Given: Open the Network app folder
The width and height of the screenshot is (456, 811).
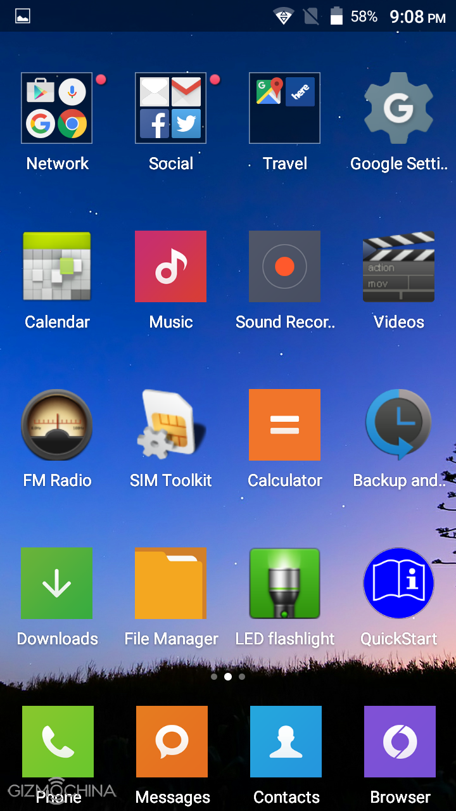Looking at the screenshot, I should click(x=57, y=108).
